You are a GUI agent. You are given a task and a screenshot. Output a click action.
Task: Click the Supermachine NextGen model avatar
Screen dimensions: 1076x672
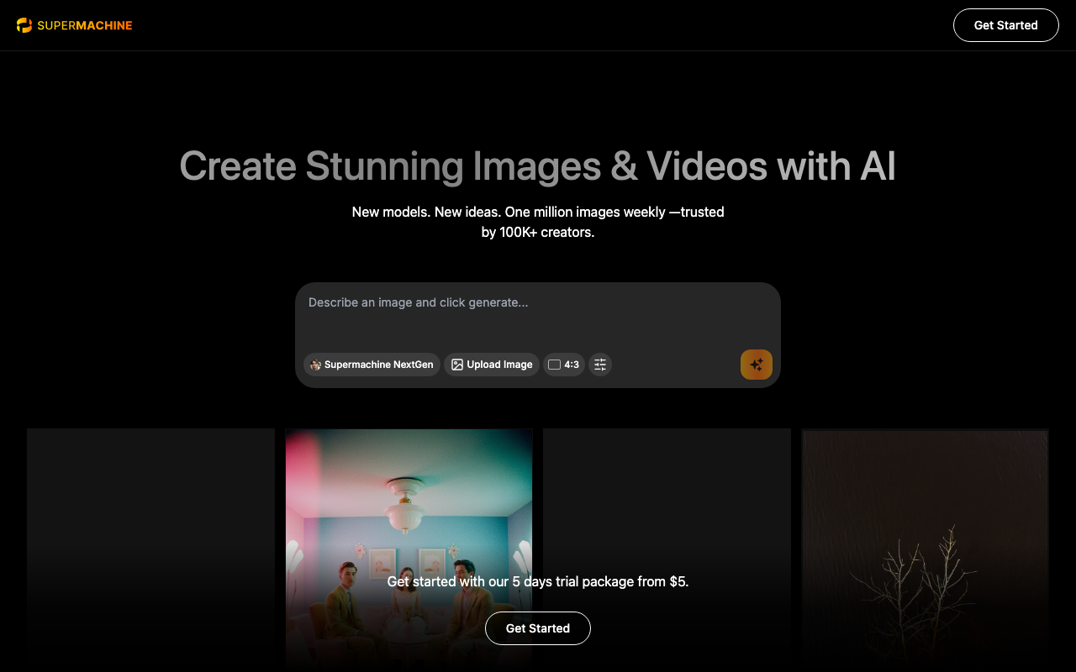[x=315, y=365]
